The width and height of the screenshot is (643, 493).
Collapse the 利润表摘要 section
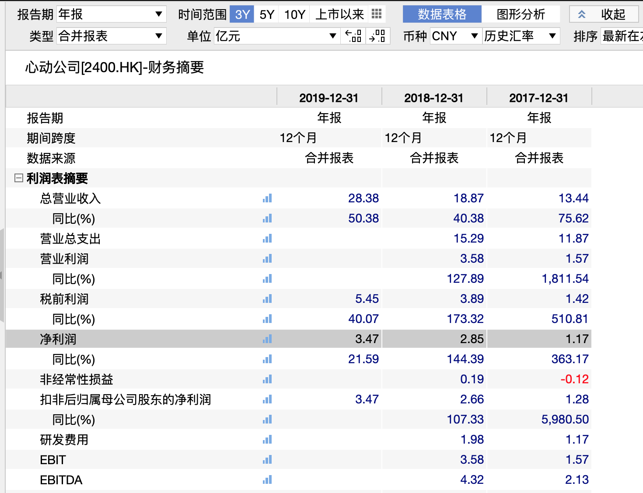tap(18, 178)
